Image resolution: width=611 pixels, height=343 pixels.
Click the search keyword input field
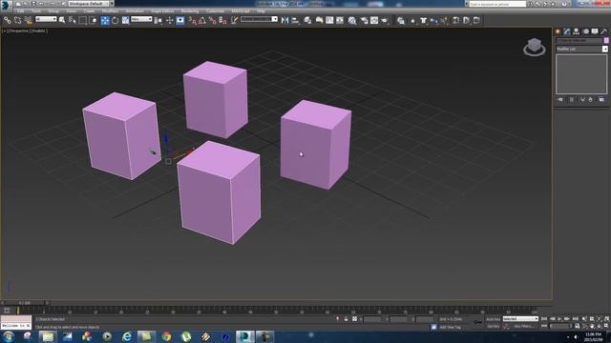[497, 4]
